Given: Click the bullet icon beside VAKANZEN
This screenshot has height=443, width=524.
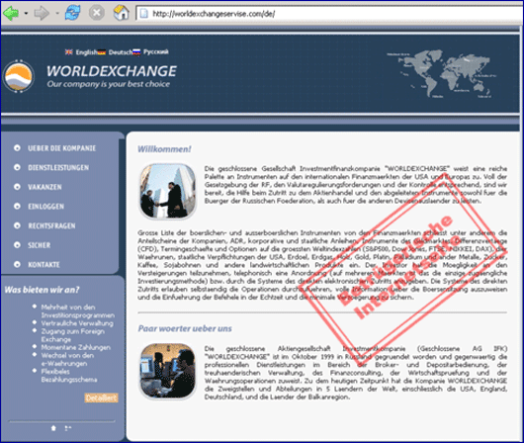Looking at the screenshot, I should pos(17,187).
